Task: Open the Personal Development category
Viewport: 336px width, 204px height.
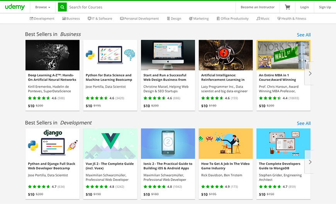Action: 139,18
